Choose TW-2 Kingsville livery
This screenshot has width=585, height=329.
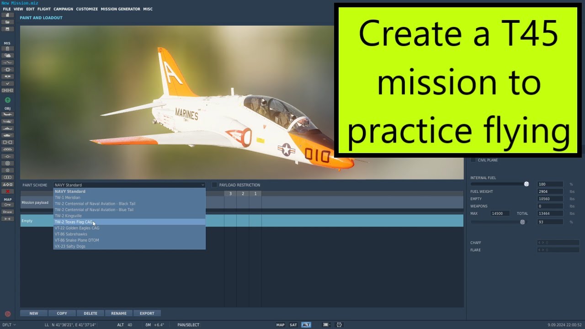(129, 216)
